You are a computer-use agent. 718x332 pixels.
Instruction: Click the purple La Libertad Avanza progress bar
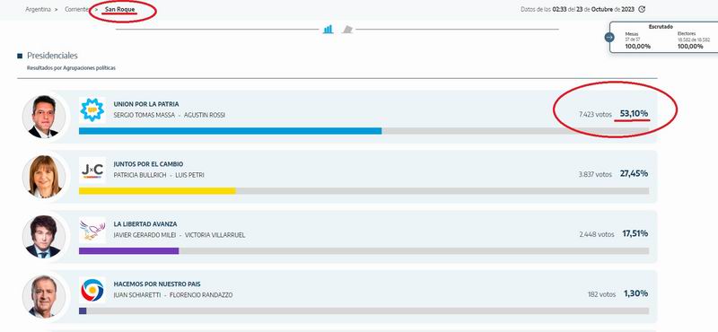point(128,251)
